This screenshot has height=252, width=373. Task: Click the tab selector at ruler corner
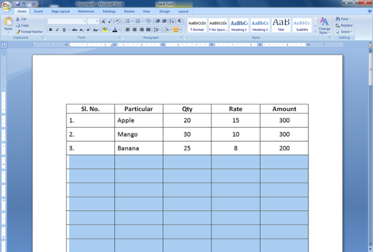click(4, 45)
